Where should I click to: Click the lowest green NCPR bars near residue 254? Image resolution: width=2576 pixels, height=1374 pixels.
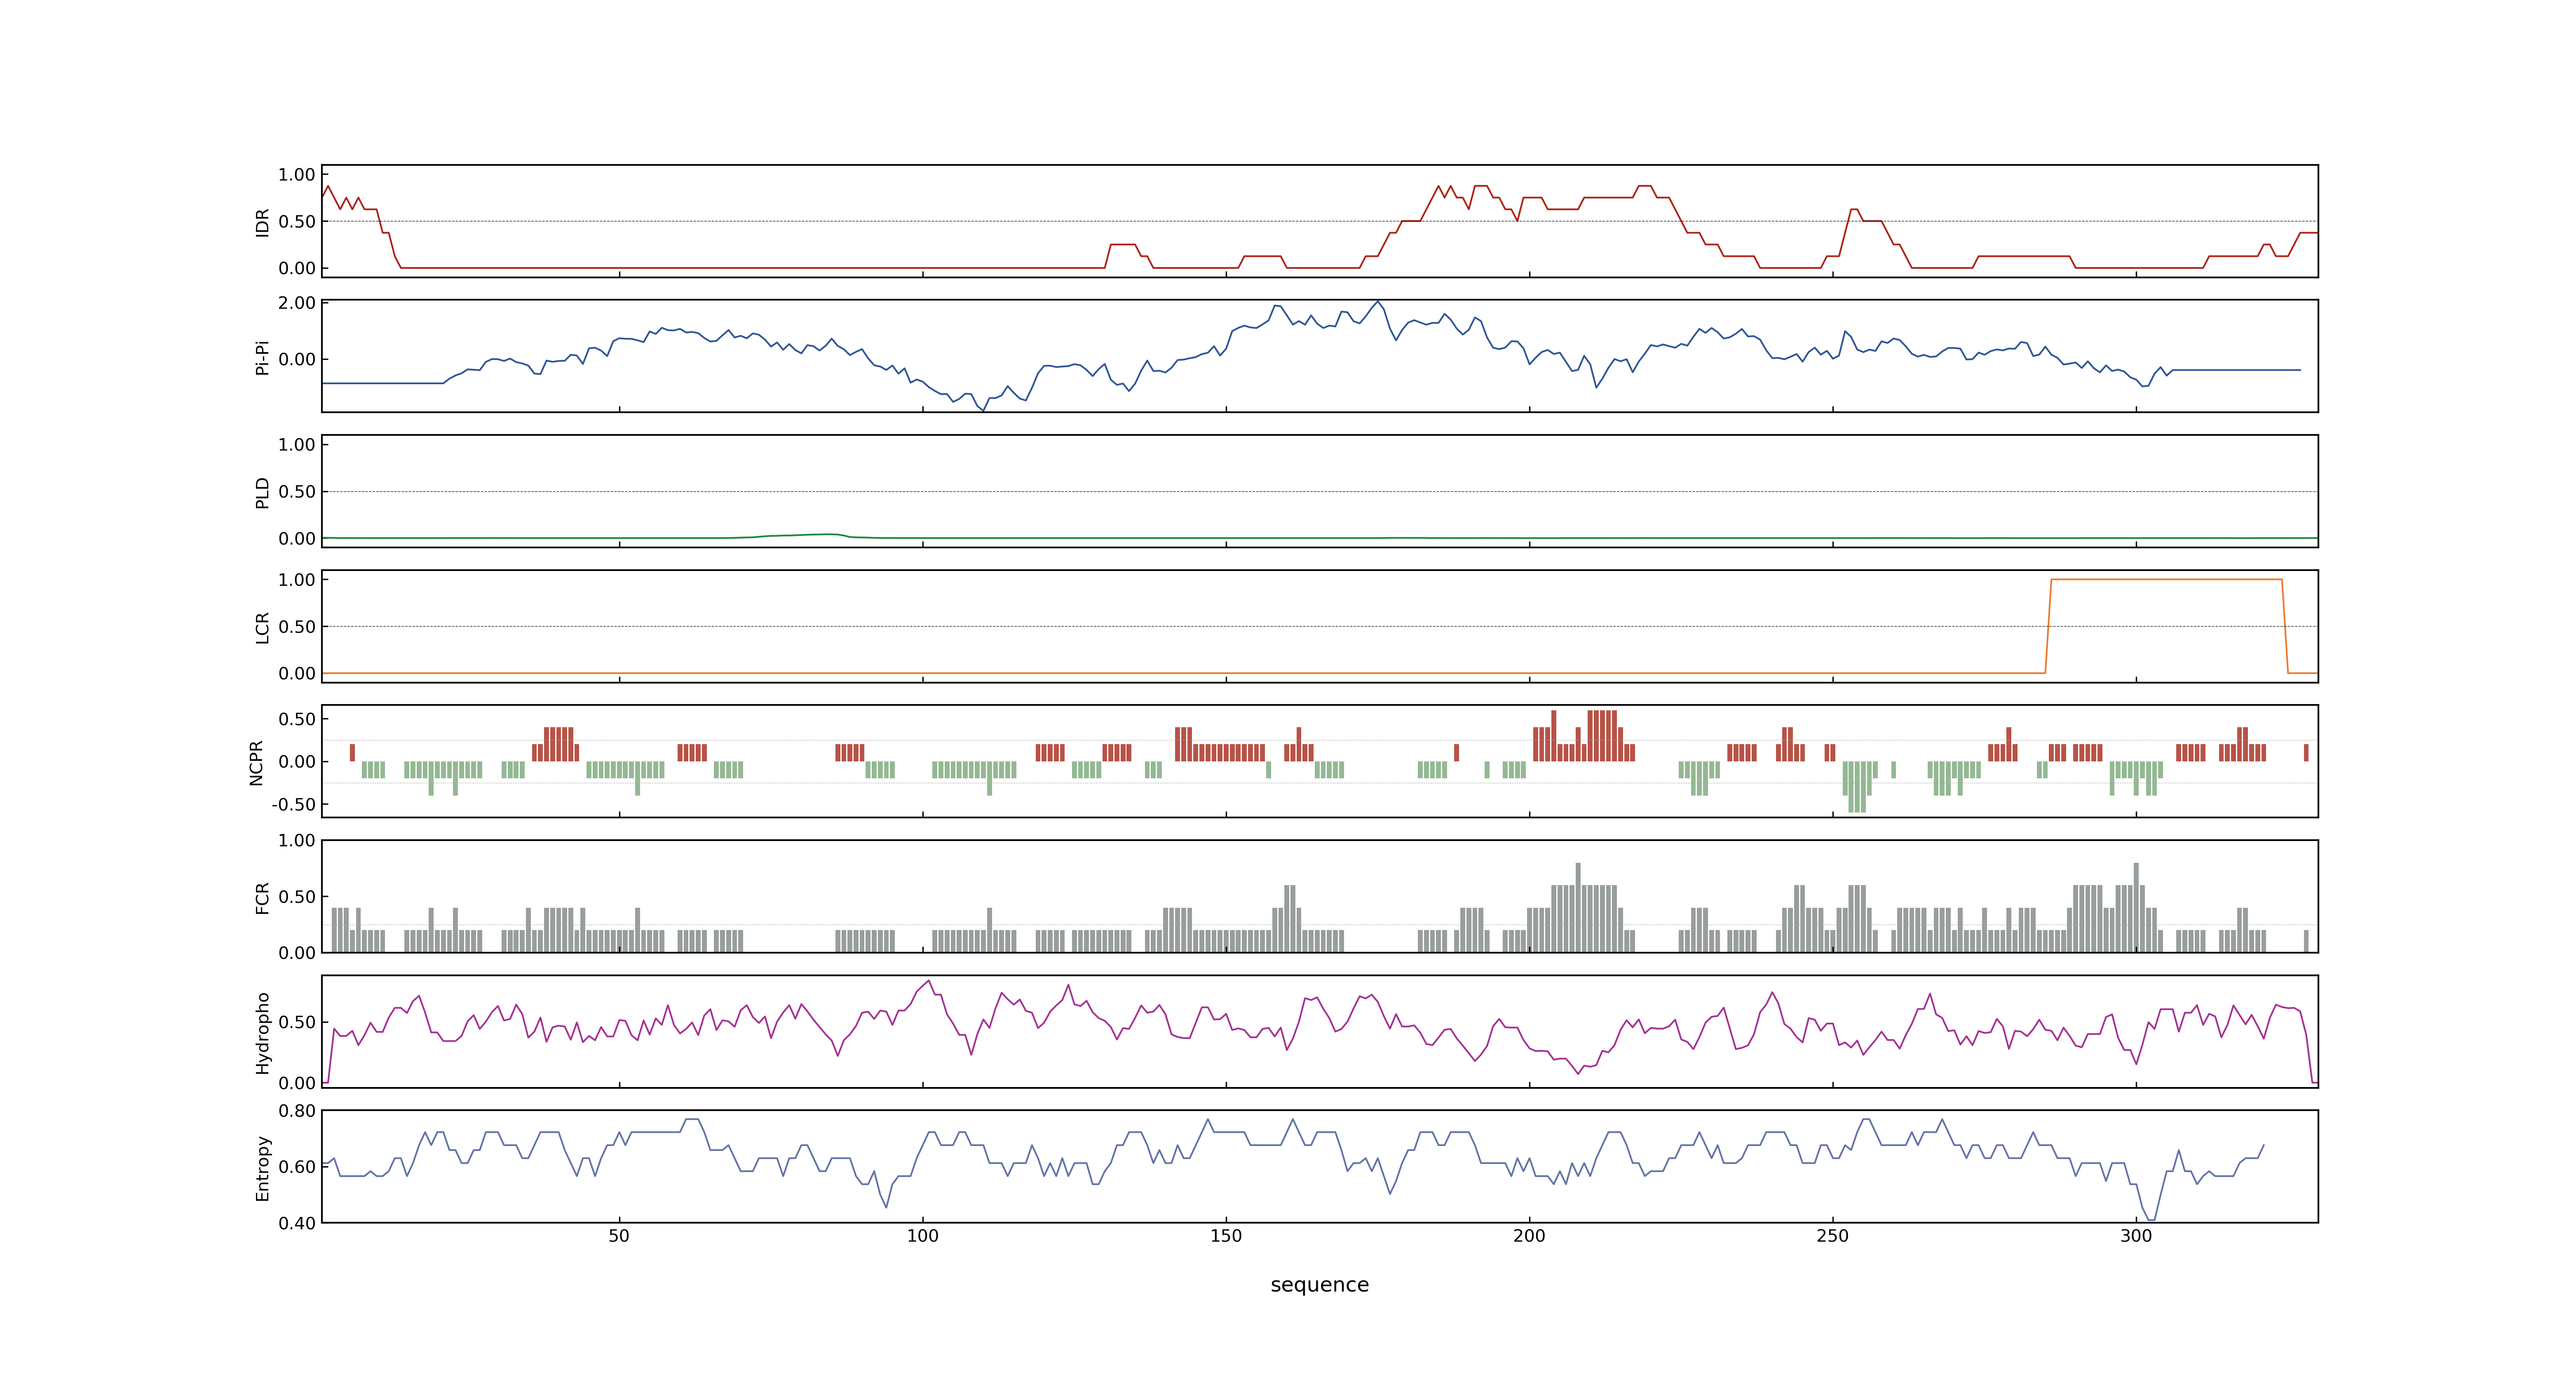1857,787
